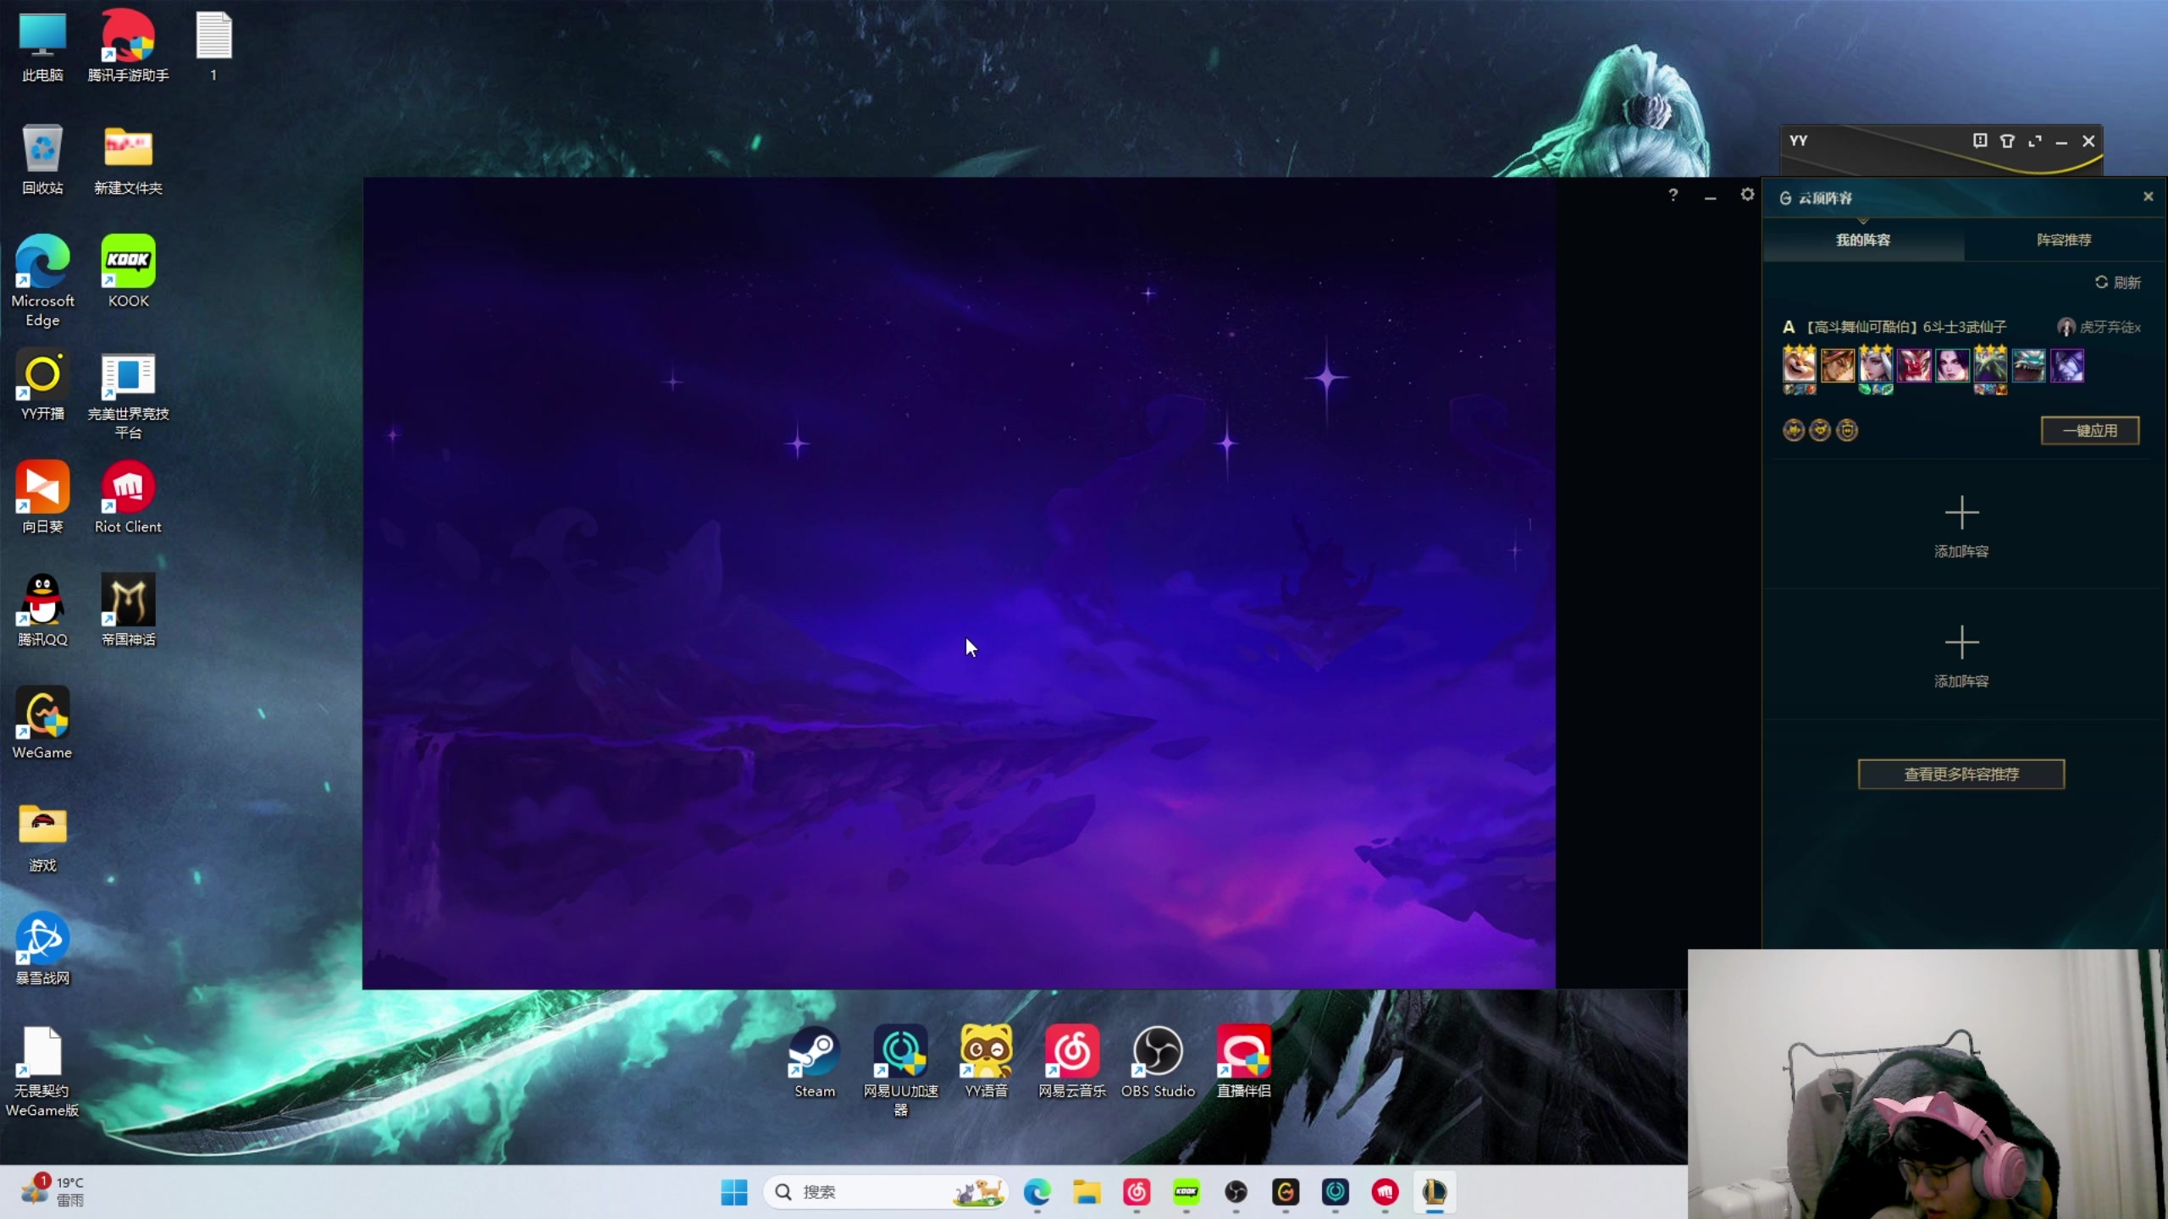
Task: Toggle the YY window fullscreen expand icon
Action: click(2035, 141)
